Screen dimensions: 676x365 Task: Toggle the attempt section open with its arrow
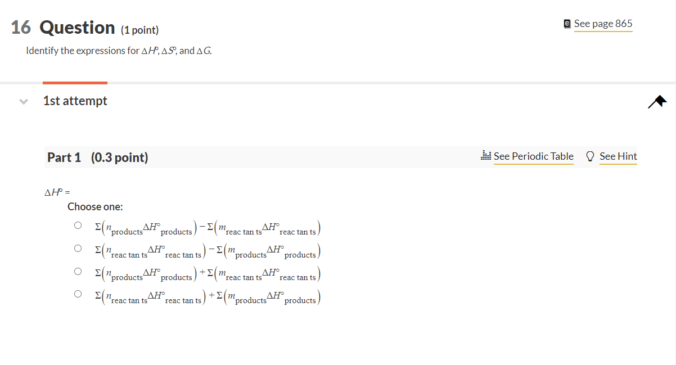(x=22, y=101)
